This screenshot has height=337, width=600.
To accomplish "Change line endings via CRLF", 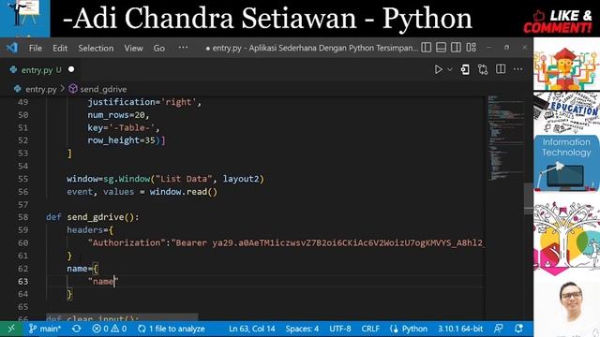I will [370, 329].
